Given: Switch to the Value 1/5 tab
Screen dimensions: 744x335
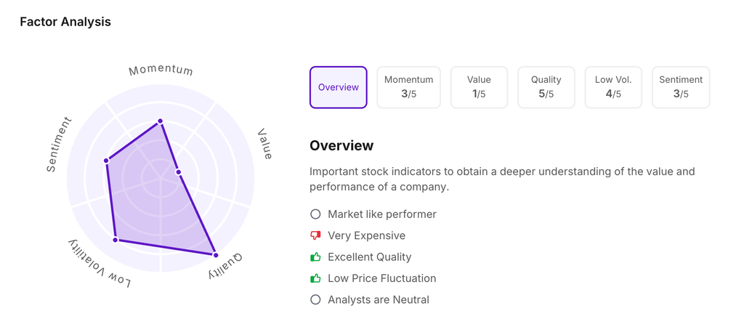Looking at the screenshot, I should click(x=479, y=87).
